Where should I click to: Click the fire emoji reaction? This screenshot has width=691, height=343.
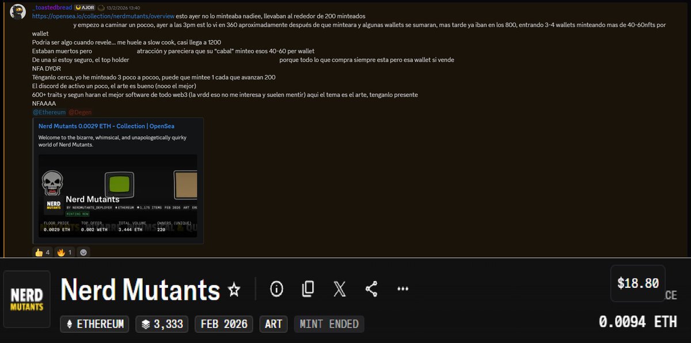(x=64, y=252)
